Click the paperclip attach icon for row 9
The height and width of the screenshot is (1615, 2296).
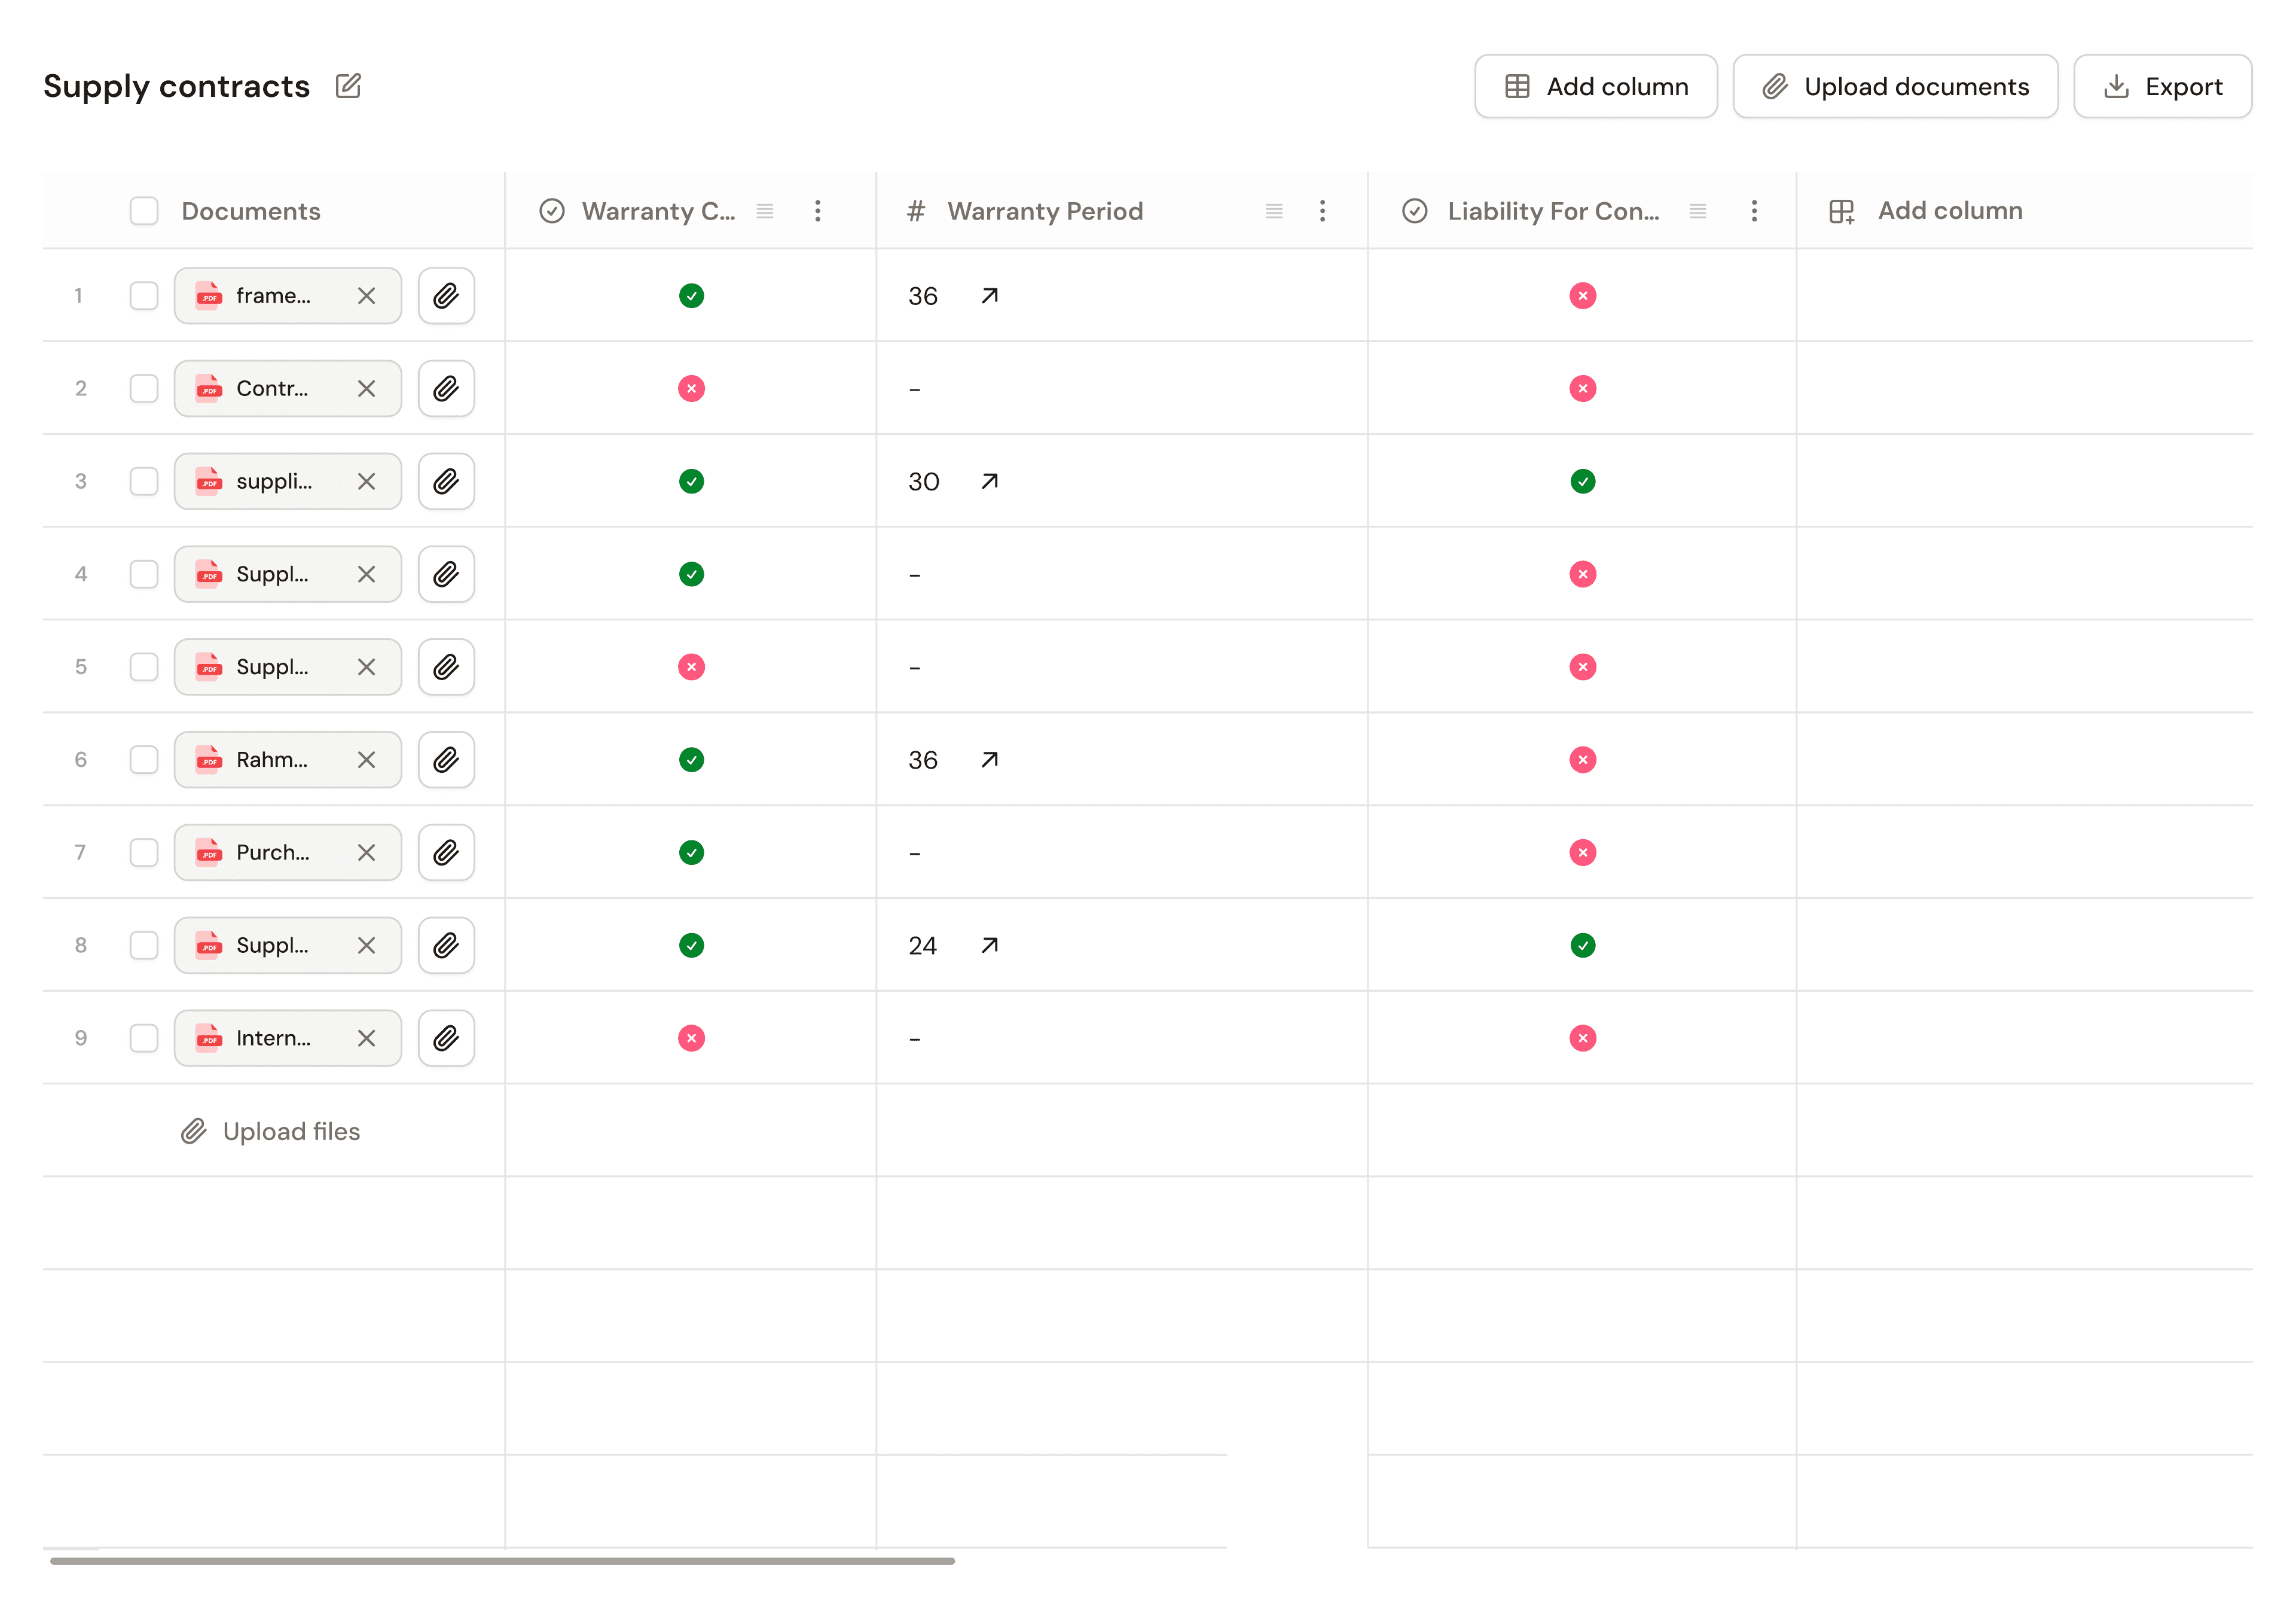click(x=446, y=1038)
